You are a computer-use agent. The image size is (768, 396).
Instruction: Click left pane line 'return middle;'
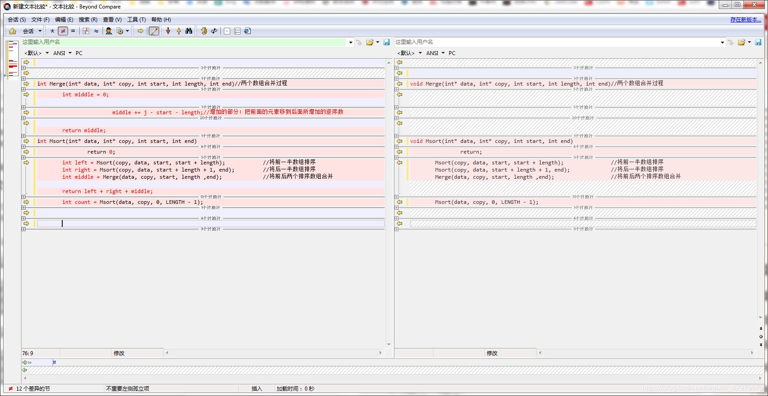point(84,130)
